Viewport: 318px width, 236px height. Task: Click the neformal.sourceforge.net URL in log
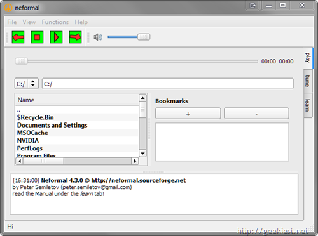(x=139, y=180)
